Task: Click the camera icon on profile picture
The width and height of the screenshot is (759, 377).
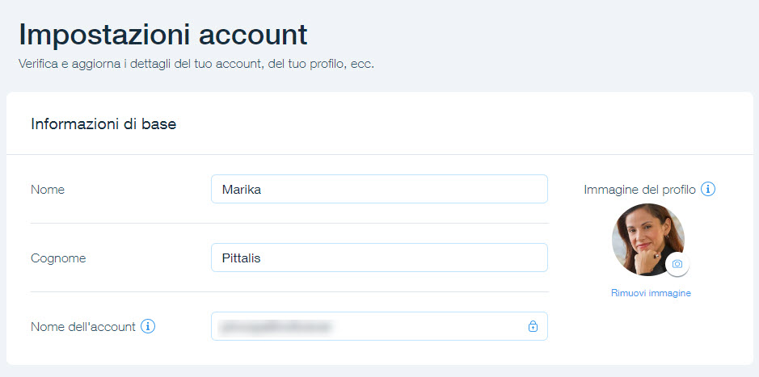Action: [677, 264]
